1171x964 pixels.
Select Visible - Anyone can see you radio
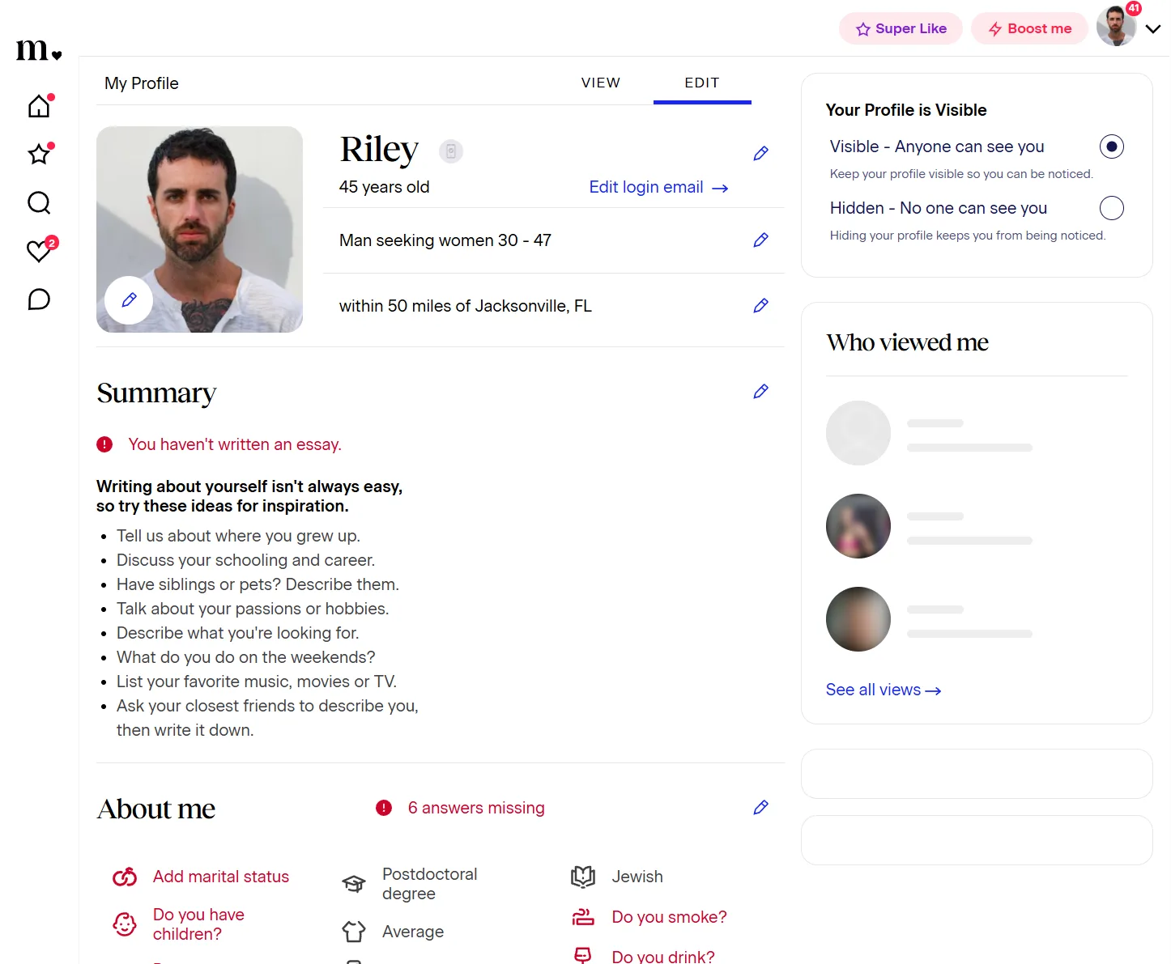[x=1112, y=147]
